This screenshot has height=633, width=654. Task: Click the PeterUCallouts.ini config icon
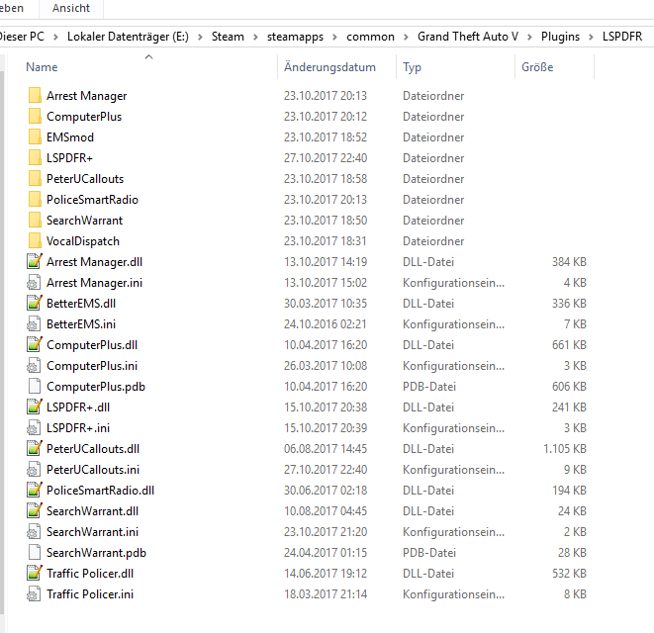coord(35,470)
